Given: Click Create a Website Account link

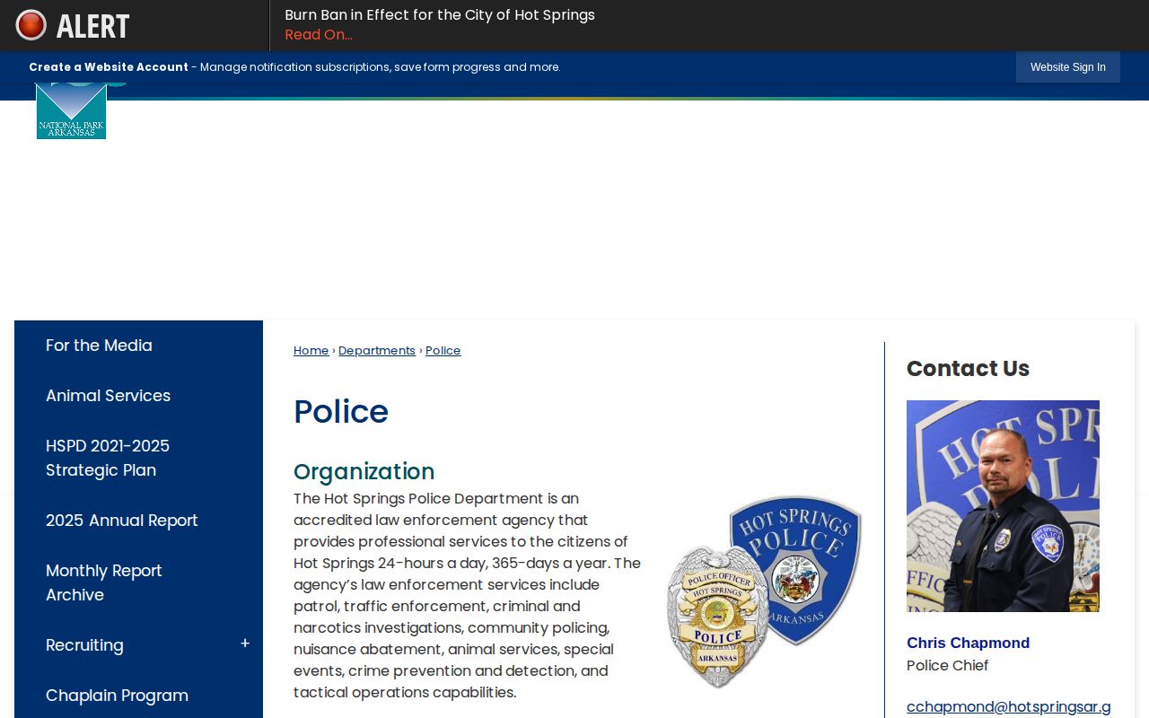Looking at the screenshot, I should [x=109, y=67].
